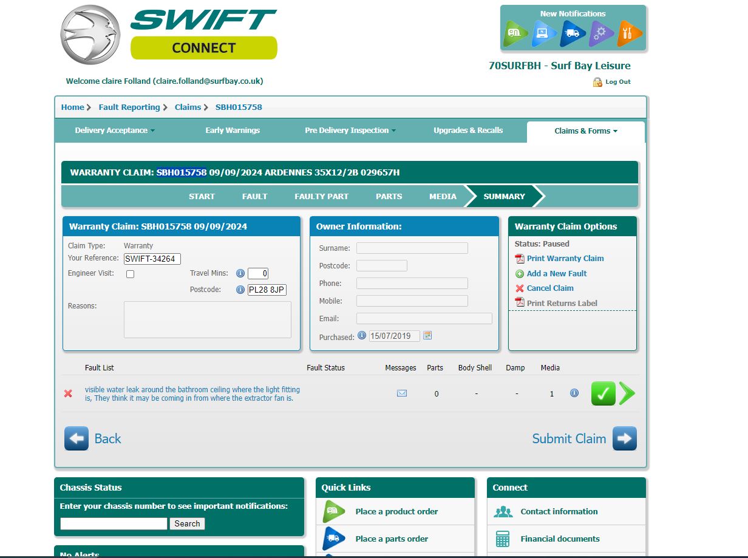The height and width of the screenshot is (558, 748).
Task: Open the green caravan notifications icon
Action: [x=515, y=34]
